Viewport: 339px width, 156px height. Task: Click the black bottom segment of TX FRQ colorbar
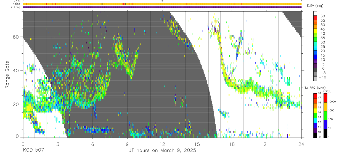[x=315, y=135]
